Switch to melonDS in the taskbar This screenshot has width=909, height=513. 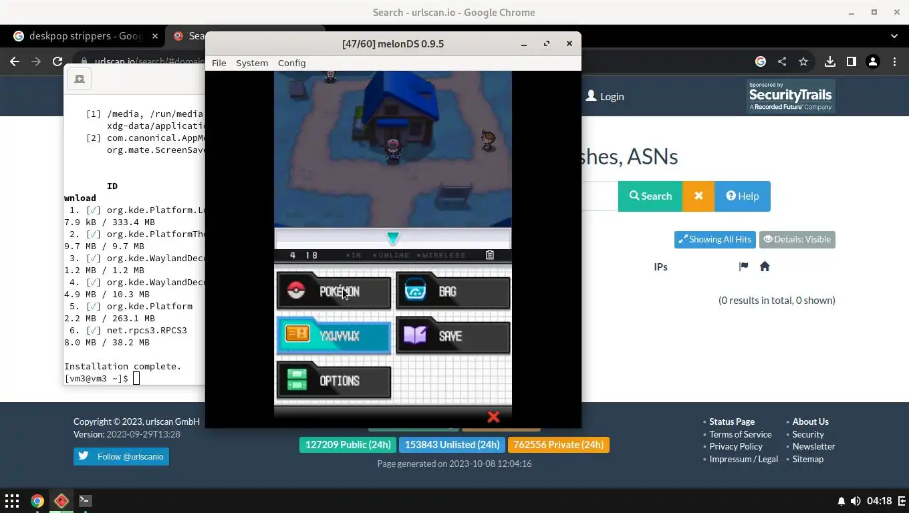pyautogui.click(x=61, y=500)
